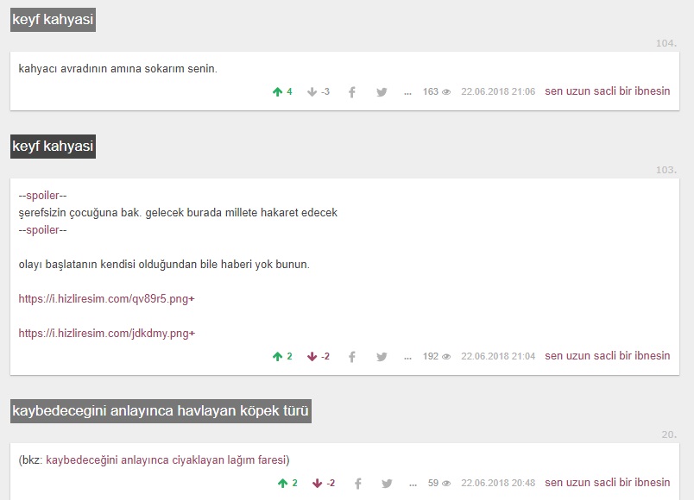Show more options dots for entry 20
Image resolution: width=694 pixels, height=500 pixels.
pos(413,483)
